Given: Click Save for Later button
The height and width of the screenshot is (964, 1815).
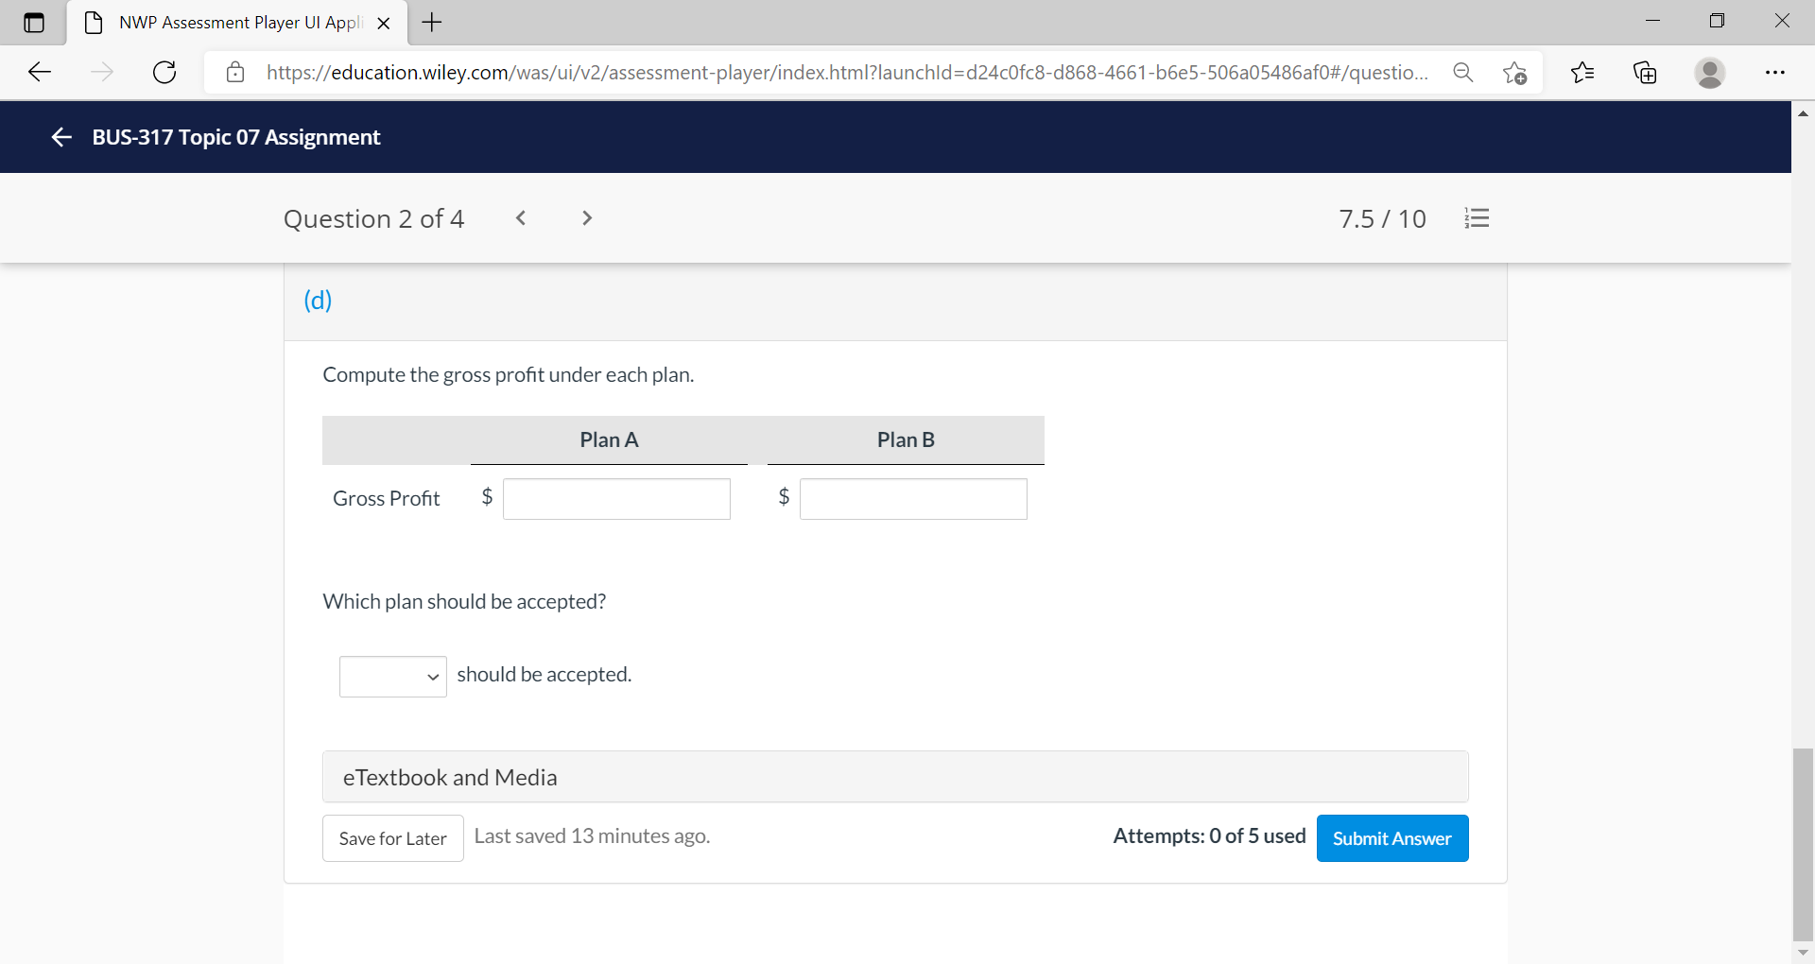Looking at the screenshot, I should (393, 838).
